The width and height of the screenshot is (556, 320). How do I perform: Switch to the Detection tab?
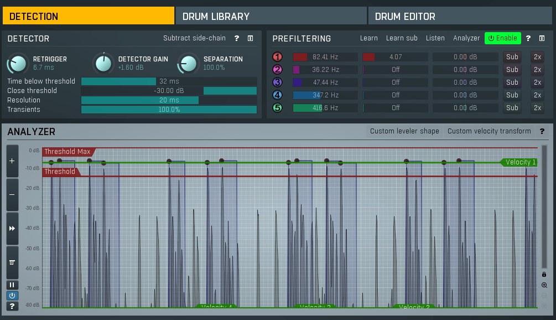tap(89, 16)
